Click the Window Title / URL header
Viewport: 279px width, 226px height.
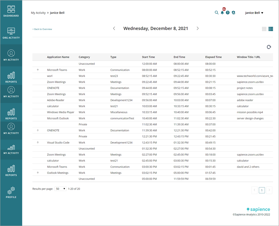tap(249, 57)
